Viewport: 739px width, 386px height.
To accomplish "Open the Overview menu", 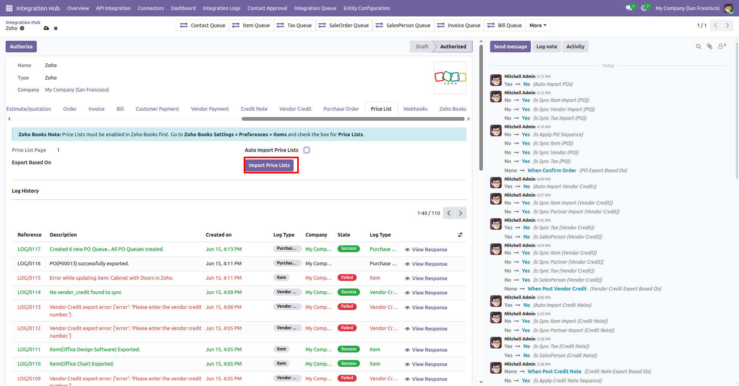I will pyautogui.click(x=78, y=8).
